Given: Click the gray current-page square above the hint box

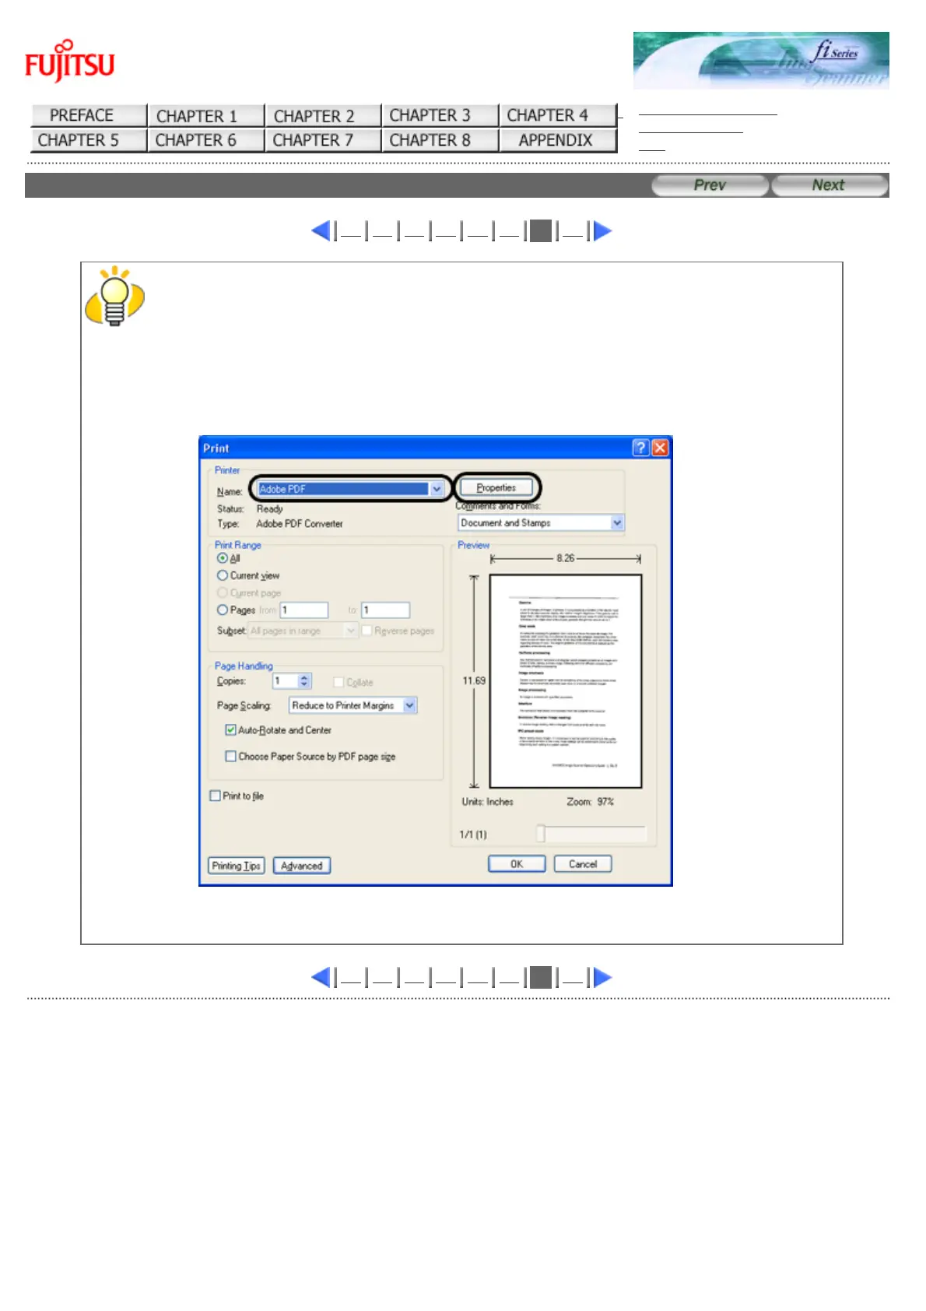Looking at the screenshot, I should (540, 230).
